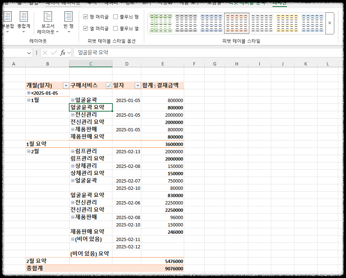This screenshot has width=346, height=278.
Task: Select the value 2250000 beside 2025-02-06
Action: click(x=163, y=203)
